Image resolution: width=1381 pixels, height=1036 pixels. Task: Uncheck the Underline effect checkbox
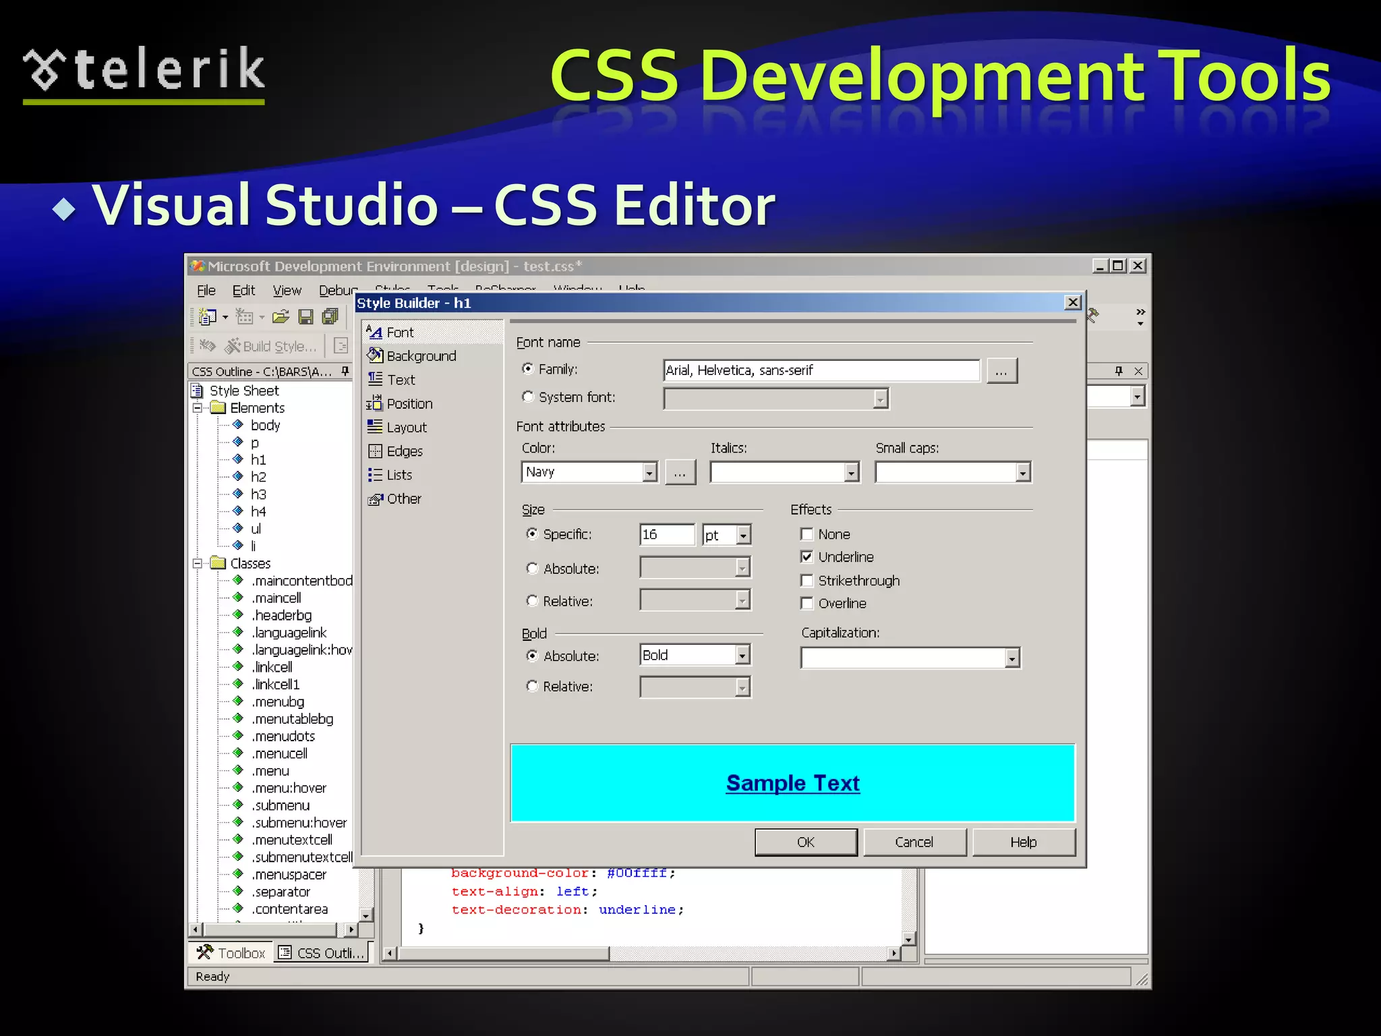[807, 557]
